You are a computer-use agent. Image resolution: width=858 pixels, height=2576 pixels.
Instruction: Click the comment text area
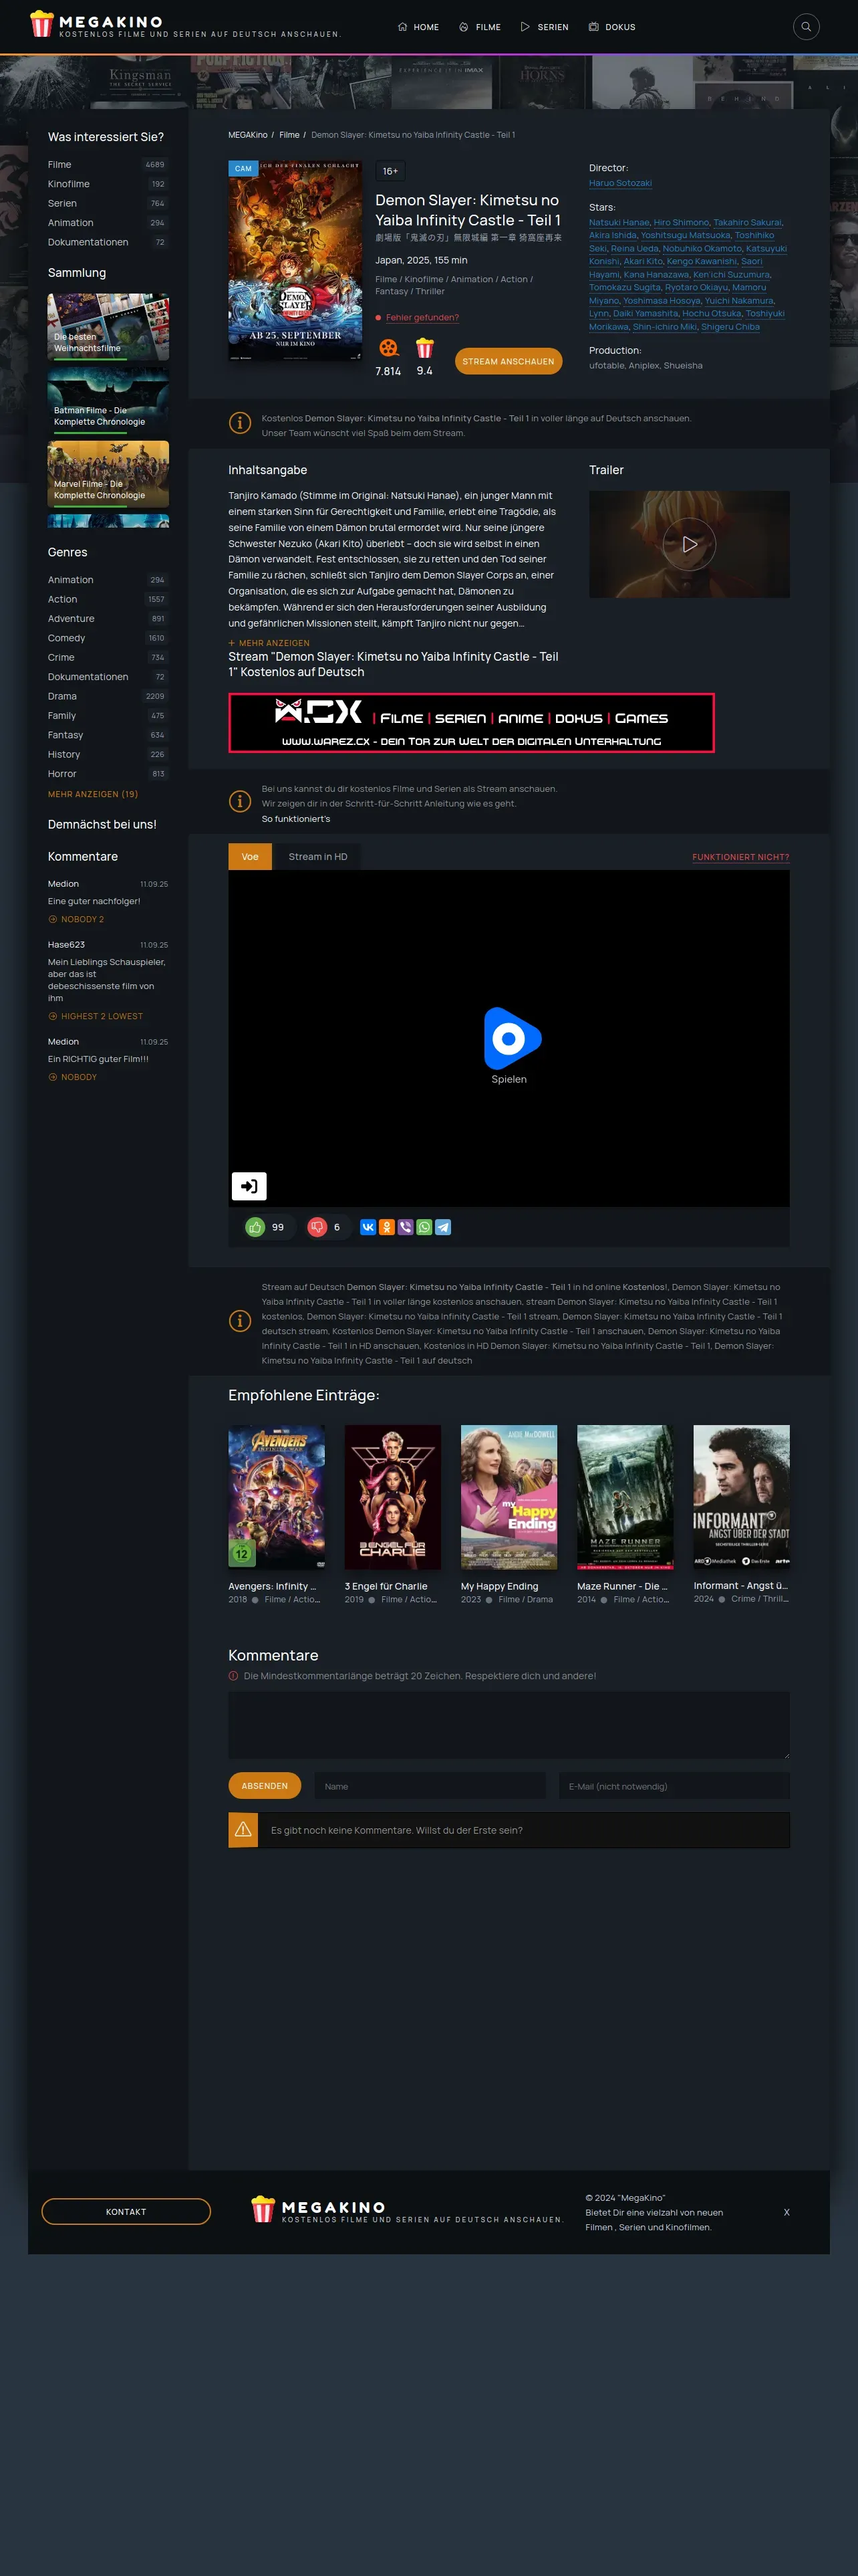pyautogui.click(x=509, y=1725)
